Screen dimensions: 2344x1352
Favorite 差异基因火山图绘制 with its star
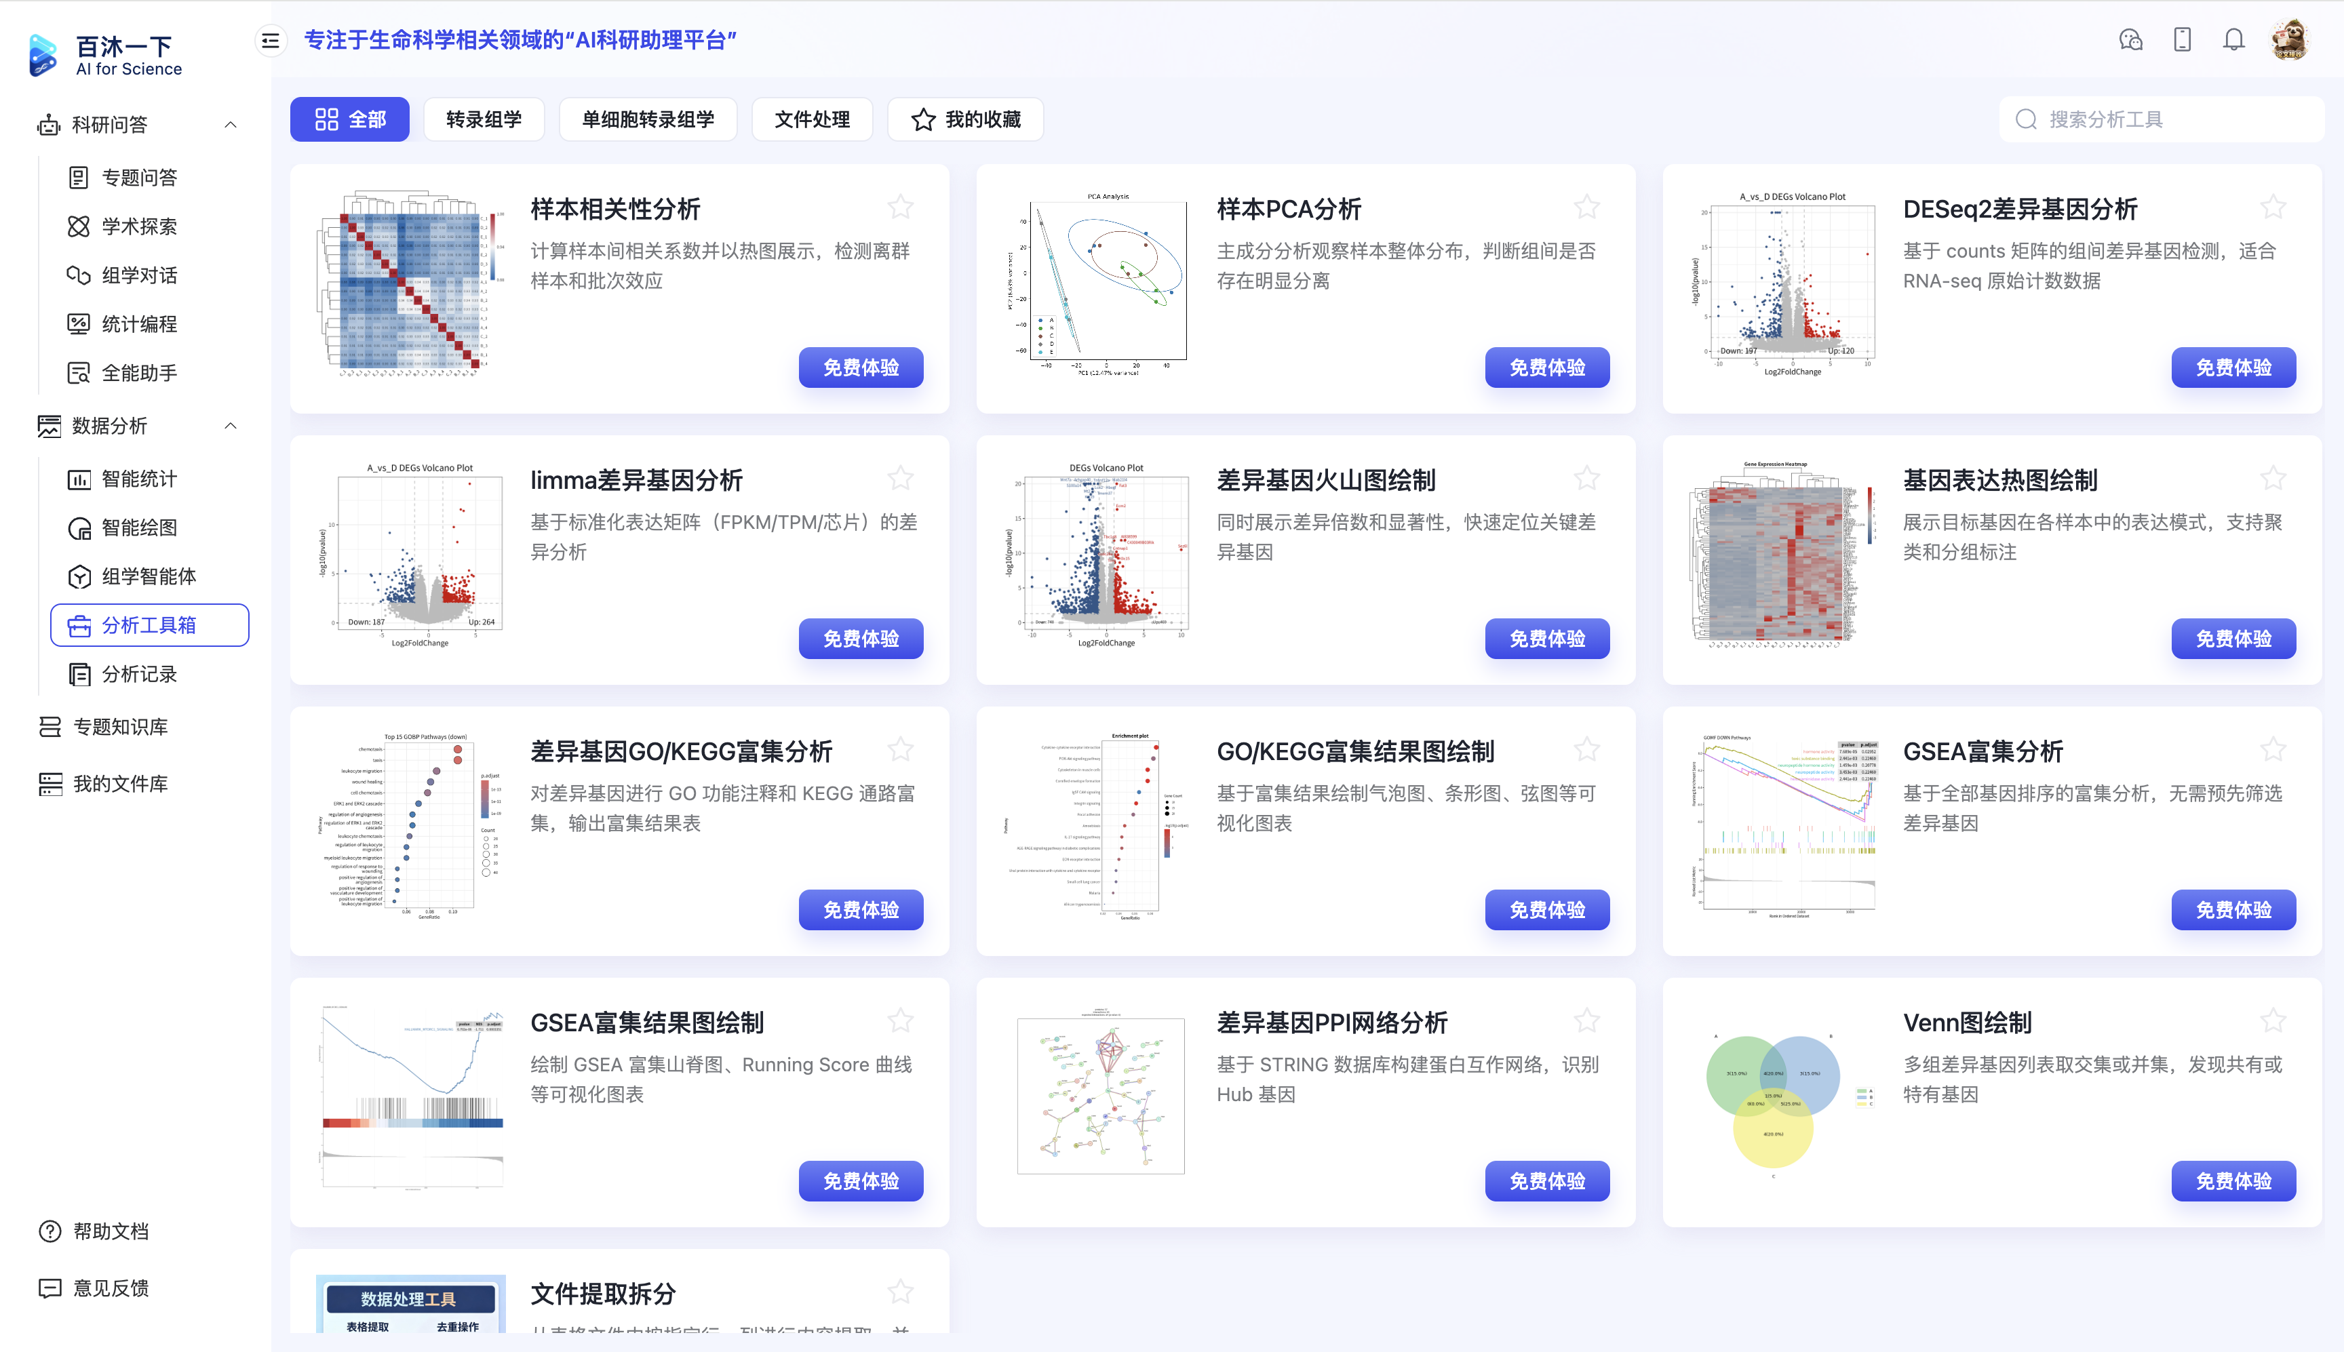coord(1587,478)
